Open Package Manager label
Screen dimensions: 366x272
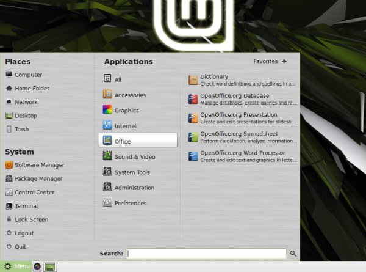[39, 178]
